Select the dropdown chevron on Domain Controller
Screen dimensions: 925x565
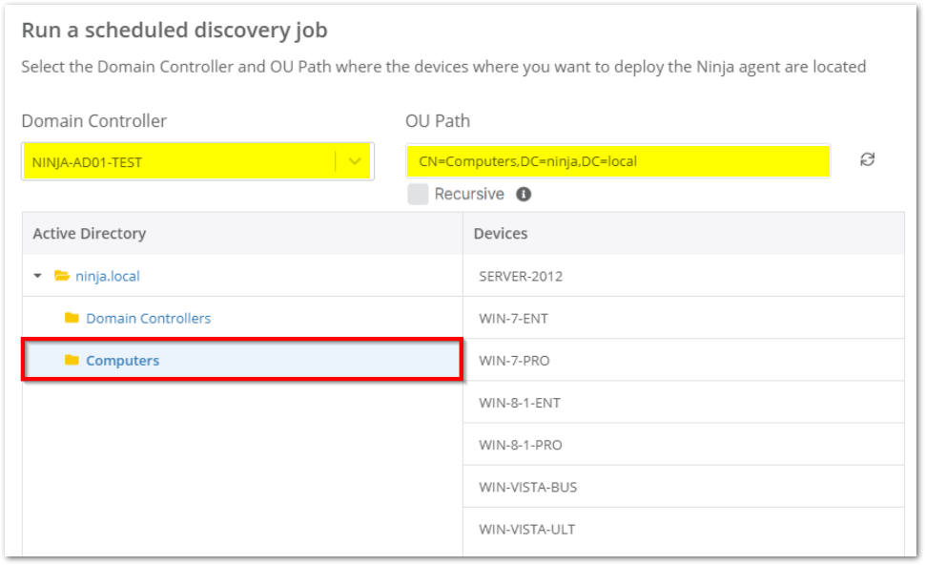(x=356, y=160)
